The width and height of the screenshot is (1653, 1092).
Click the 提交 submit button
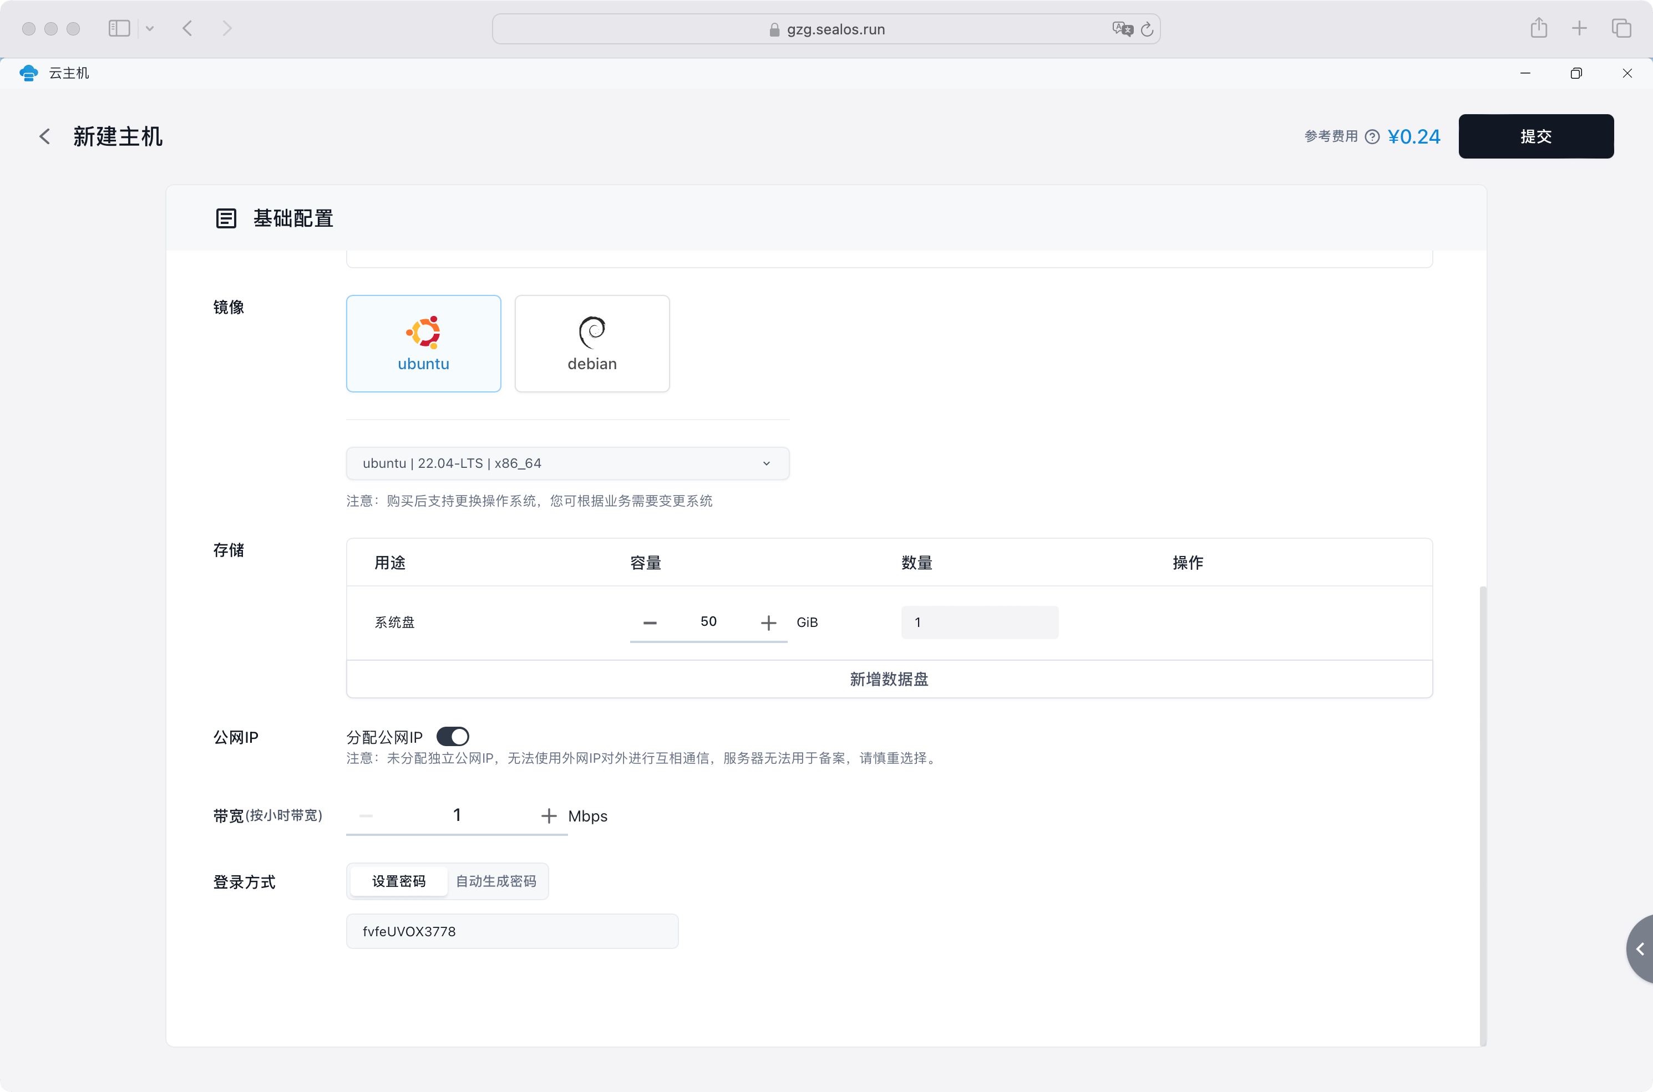1536,136
